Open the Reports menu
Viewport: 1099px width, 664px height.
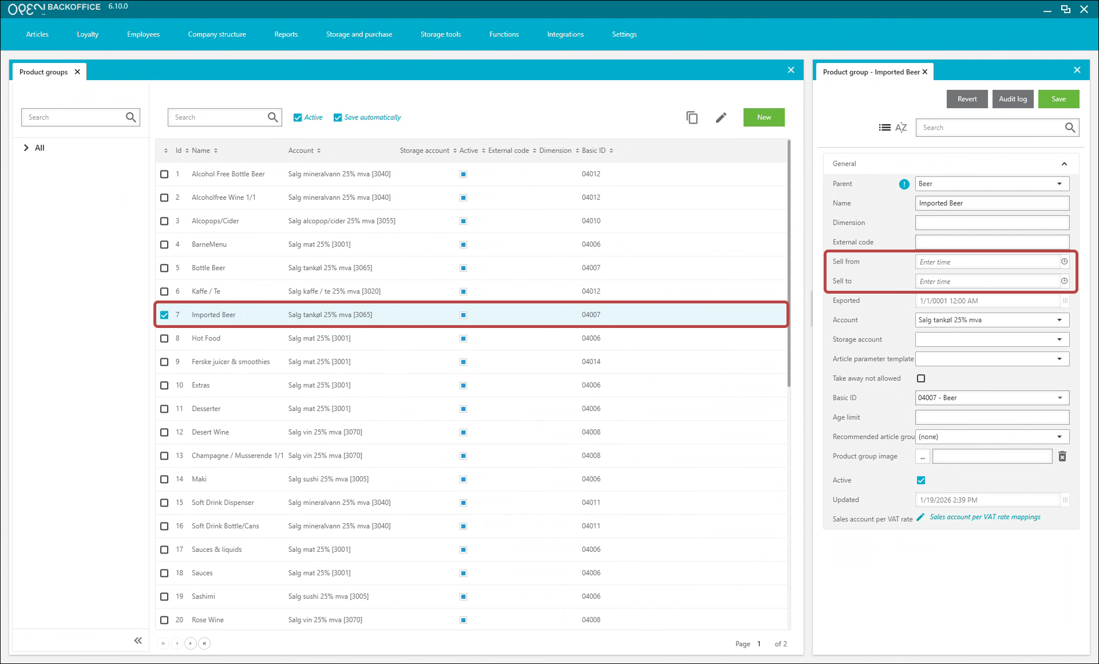point(286,34)
